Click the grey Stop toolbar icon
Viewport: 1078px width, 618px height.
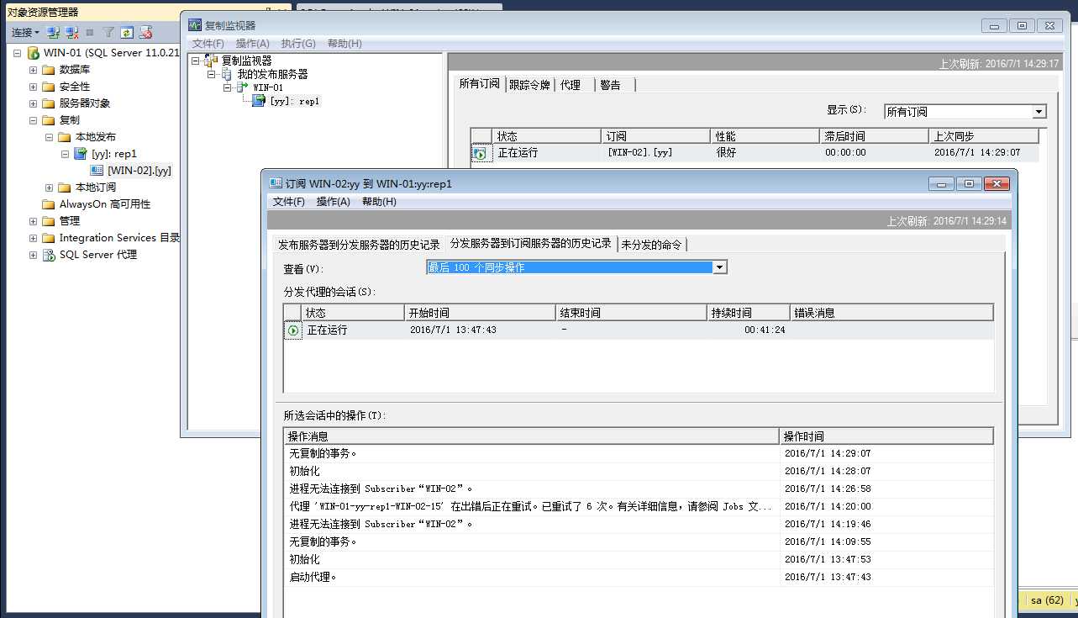(x=90, y=33)
